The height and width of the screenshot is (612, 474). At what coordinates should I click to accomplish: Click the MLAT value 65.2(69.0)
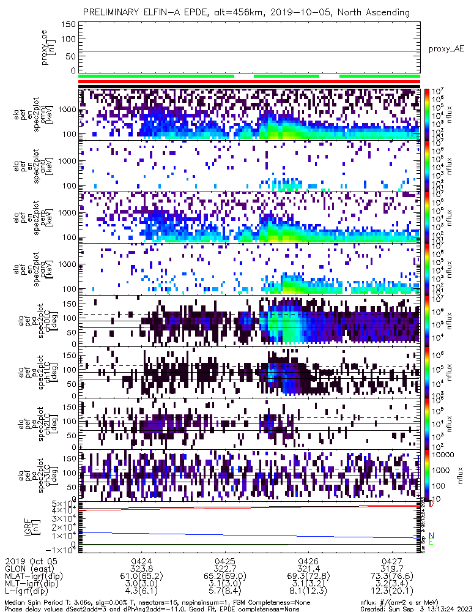coord(225,577)
